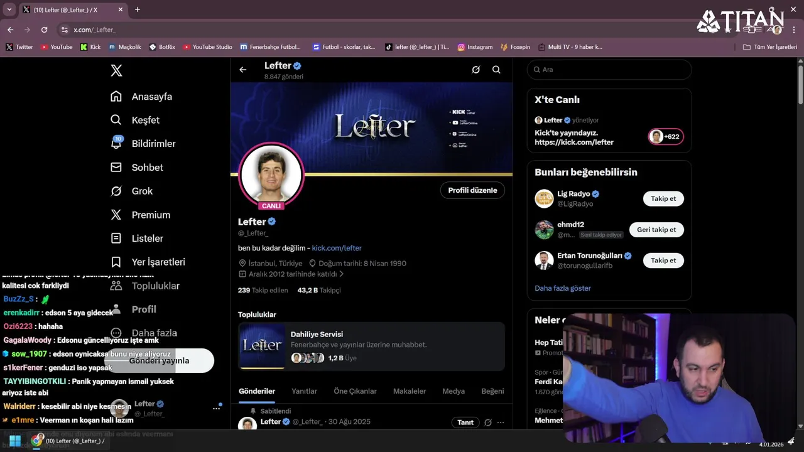Click Grok icon on pinned post

[487, 422]
